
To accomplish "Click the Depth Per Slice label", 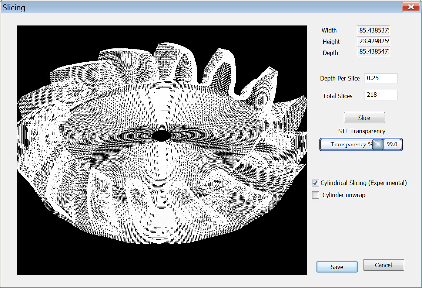I will 340,78.
